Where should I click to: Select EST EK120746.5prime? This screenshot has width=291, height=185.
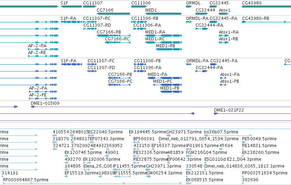coord(83,153)
